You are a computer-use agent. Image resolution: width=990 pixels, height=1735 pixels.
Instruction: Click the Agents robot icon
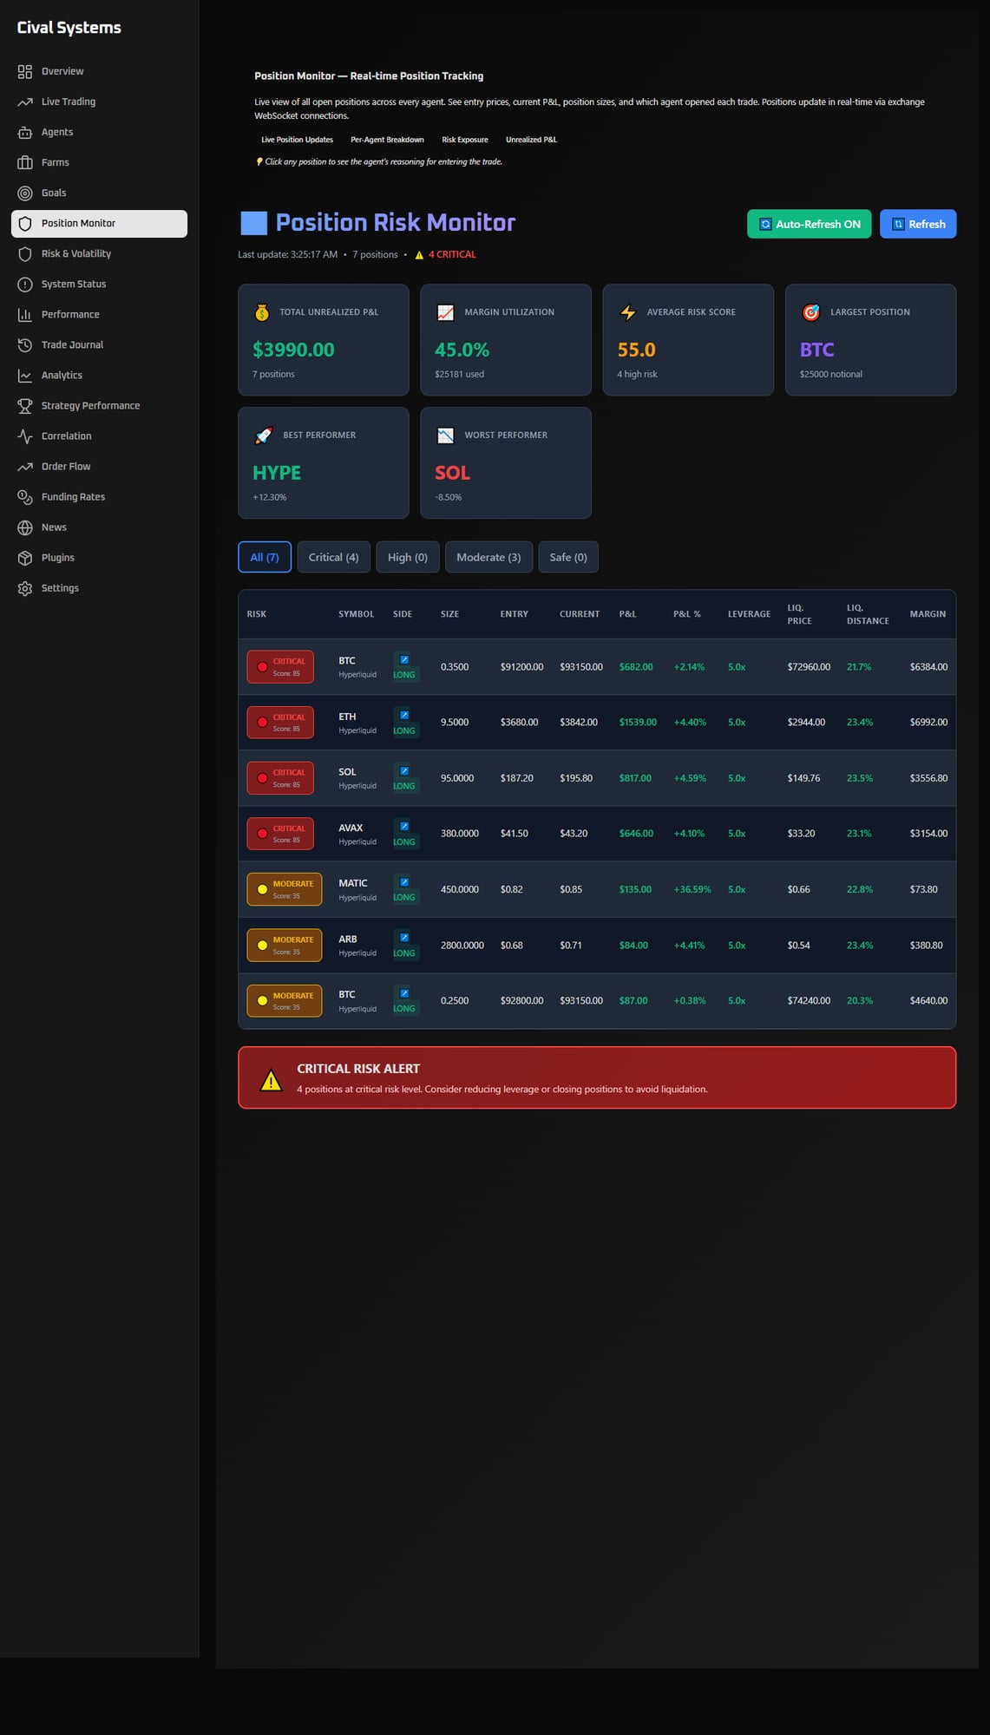(x=25, y=132)
